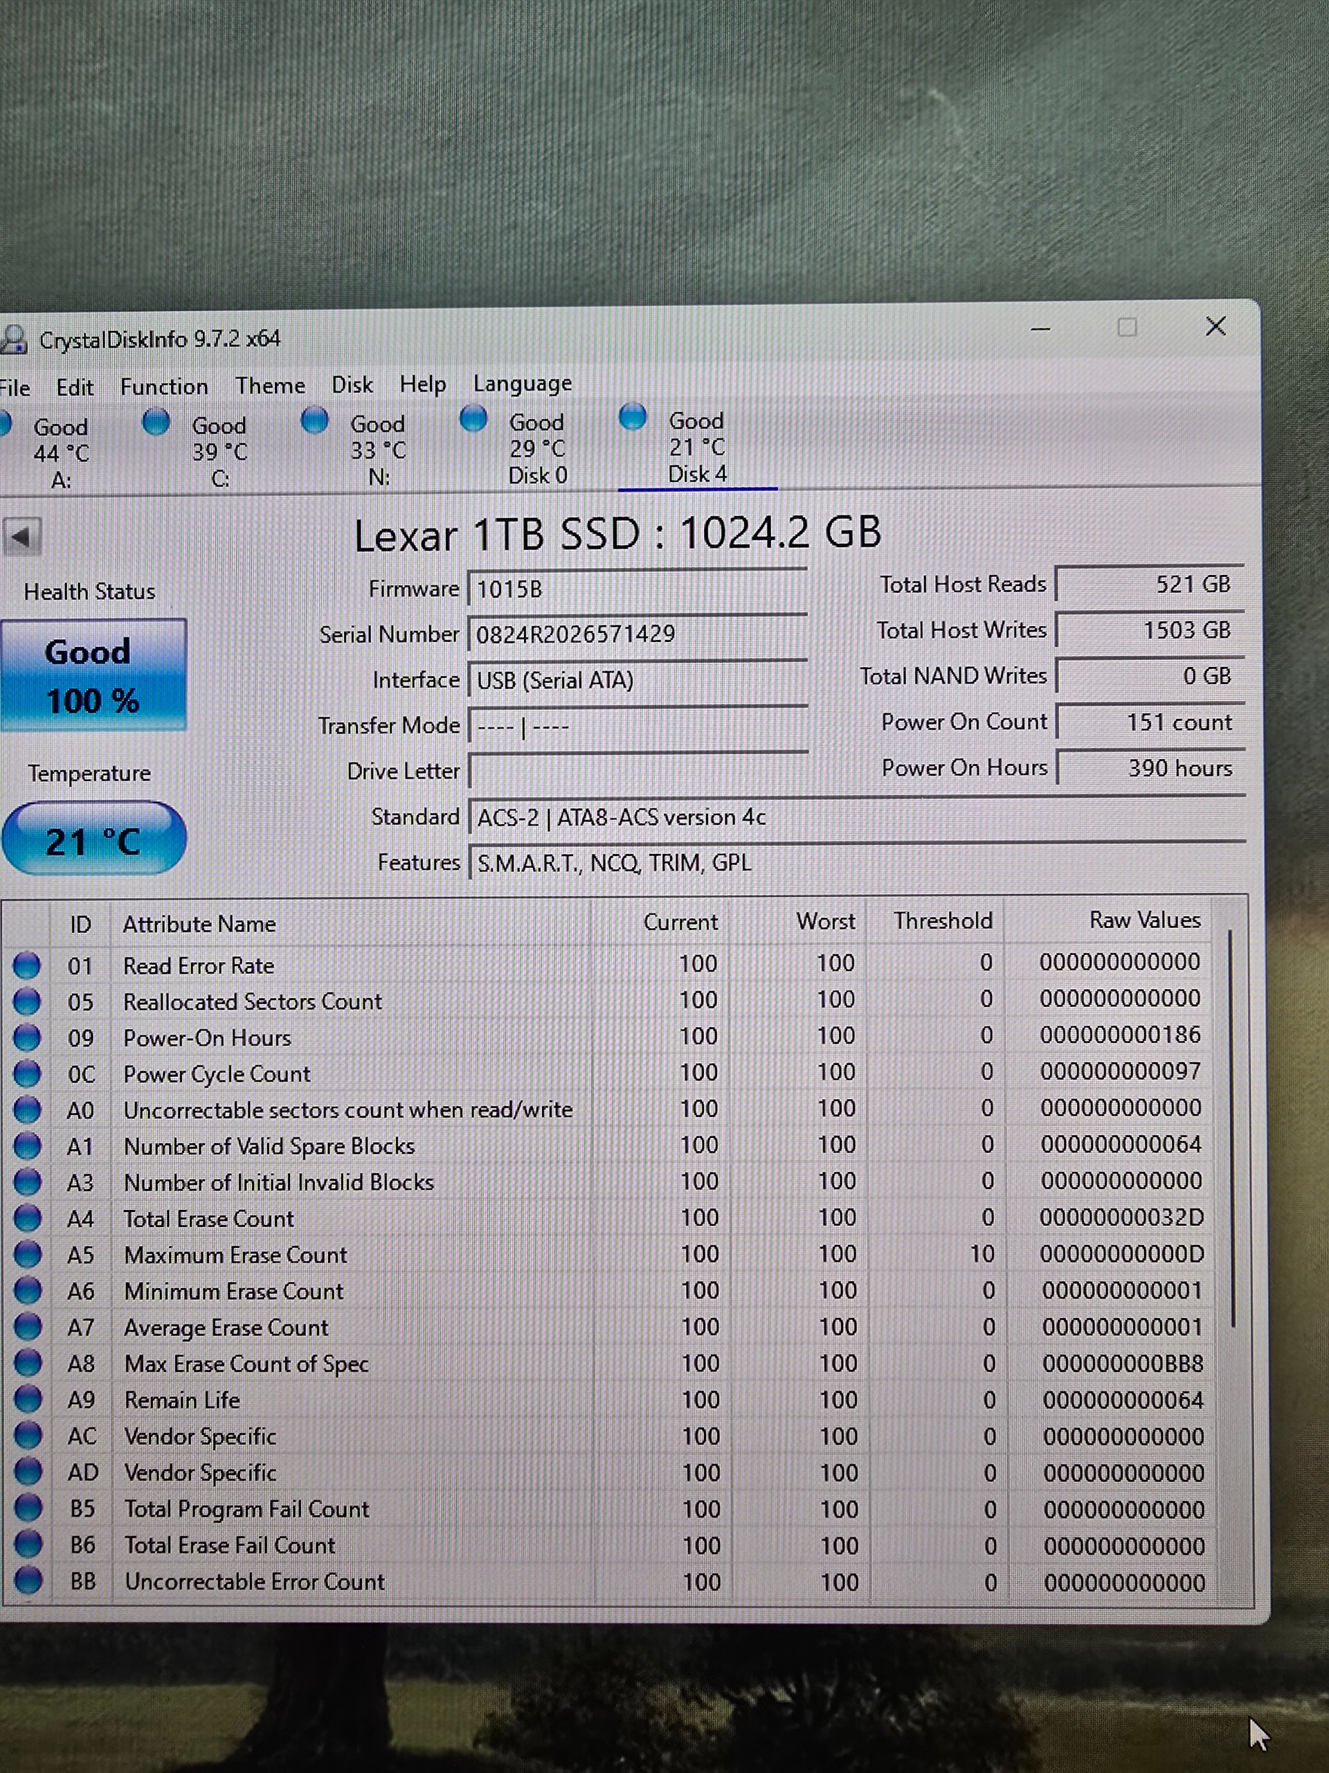Click the 21 °C temperature button
Image resolution: width=1329 pixels, height=1773 pixels.
93,839
